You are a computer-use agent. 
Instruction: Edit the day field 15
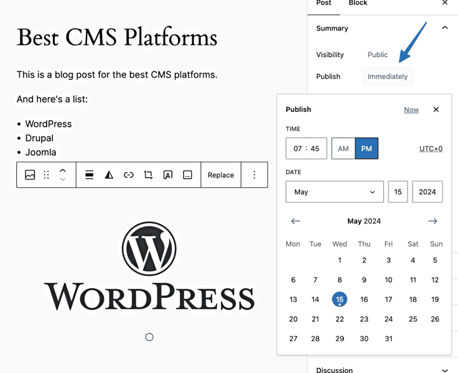(x=398, y=191)
